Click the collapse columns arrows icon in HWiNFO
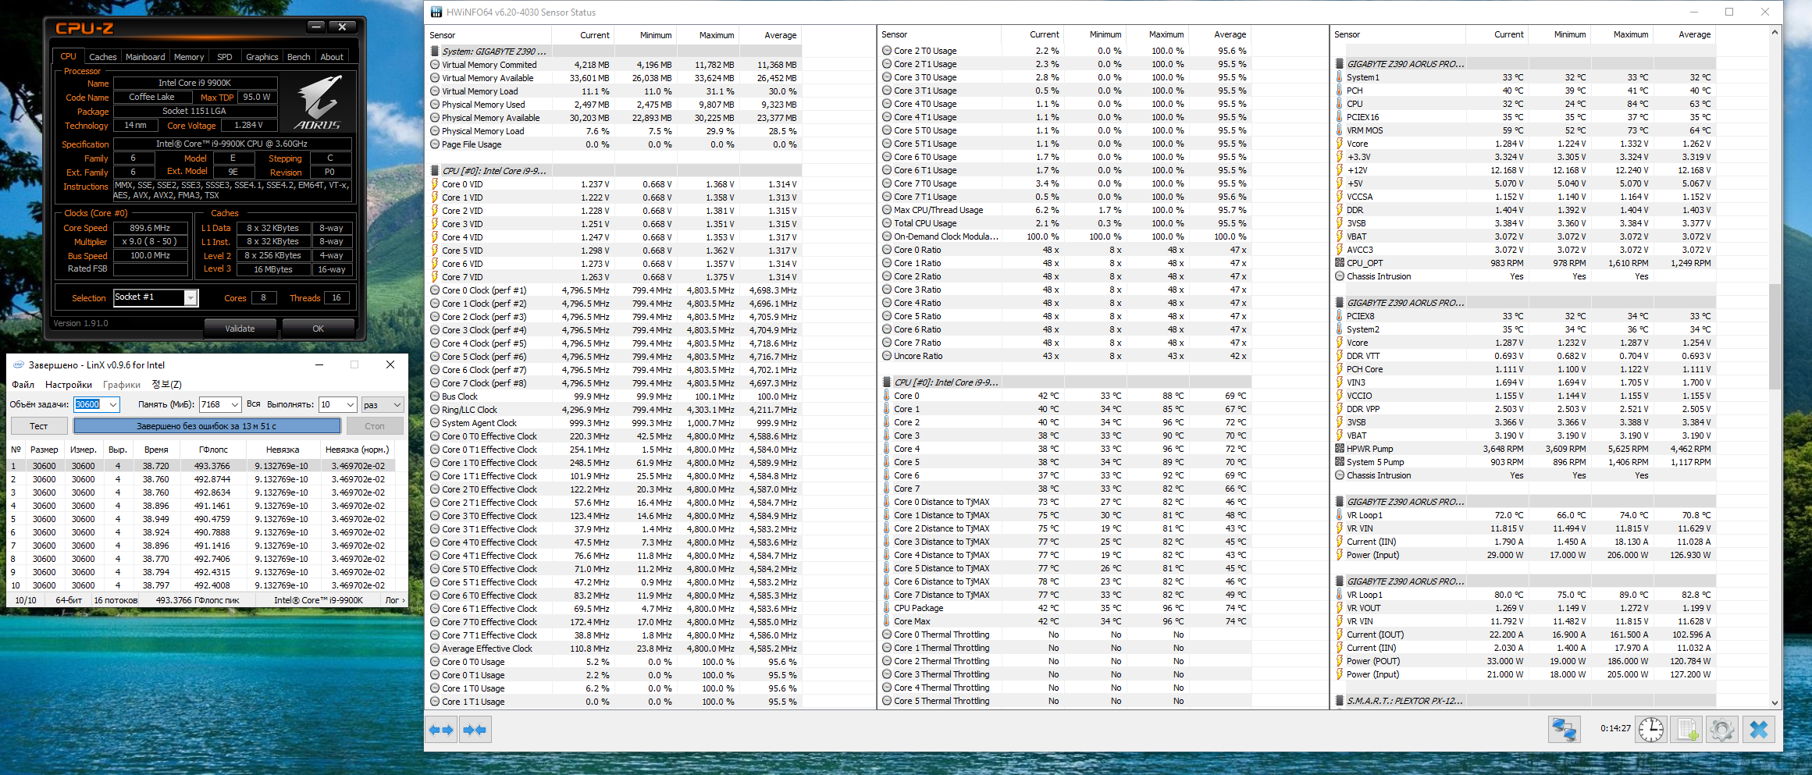 (475, 730)
